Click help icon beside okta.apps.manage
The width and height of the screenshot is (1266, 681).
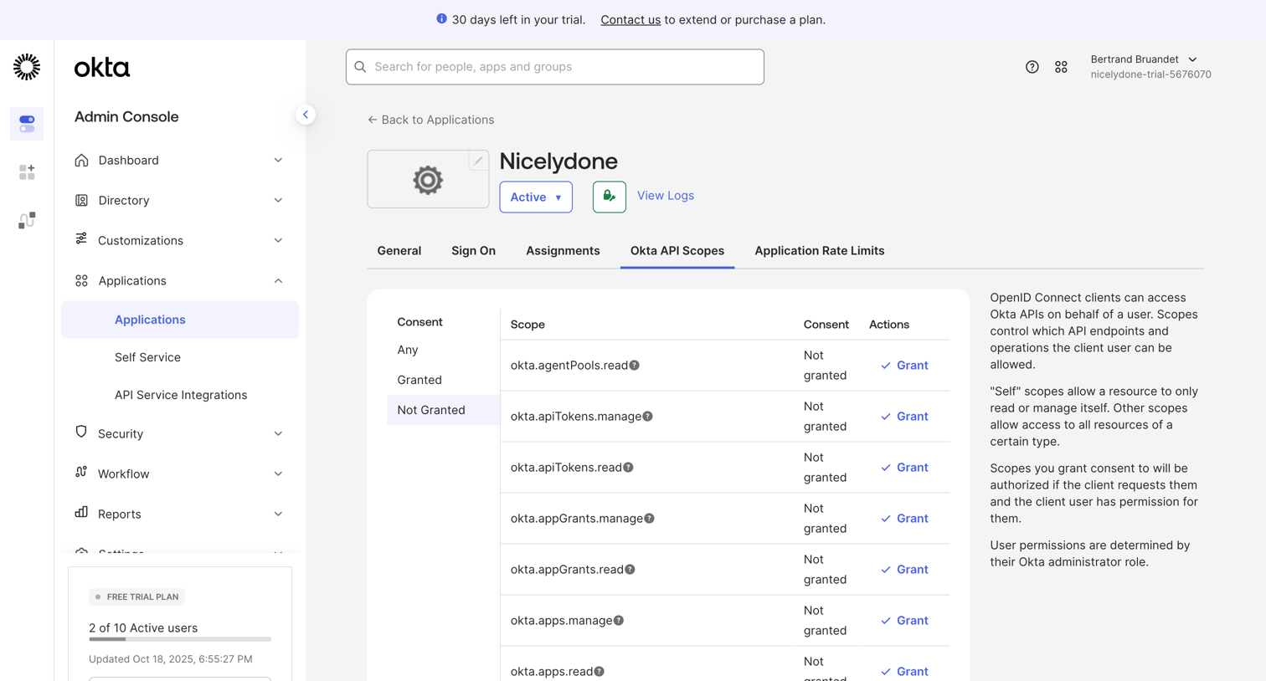(x=618, y=620)
